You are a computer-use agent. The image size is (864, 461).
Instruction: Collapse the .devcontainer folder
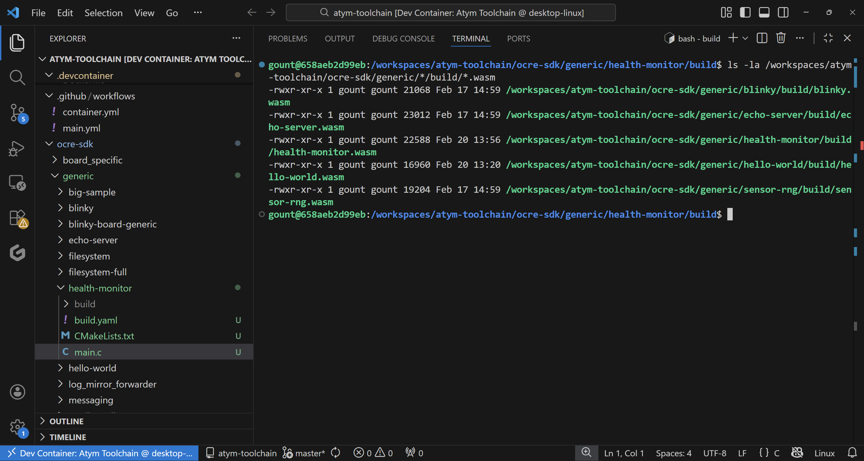(49, 75)
